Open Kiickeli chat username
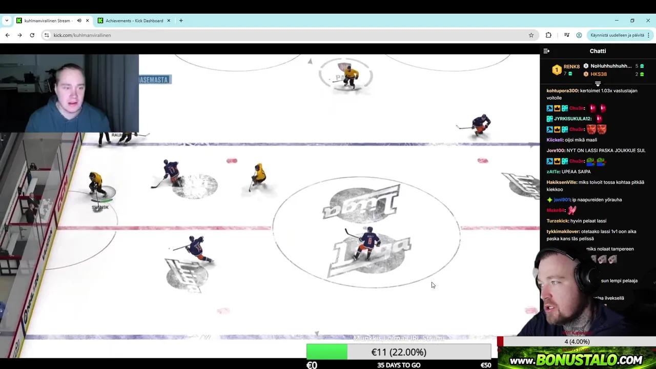 pos(555,140)
